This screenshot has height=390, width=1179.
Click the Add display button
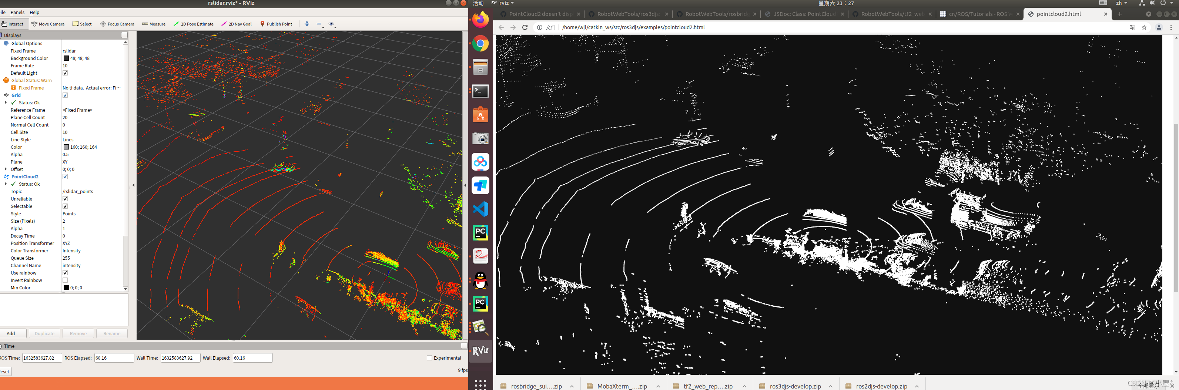(12, 333)
